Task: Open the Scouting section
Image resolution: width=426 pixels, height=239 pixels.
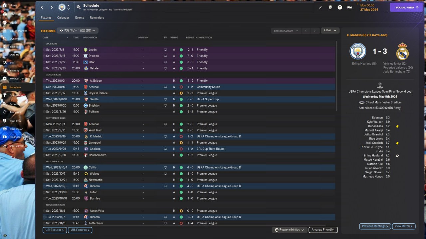Action: 15,104
